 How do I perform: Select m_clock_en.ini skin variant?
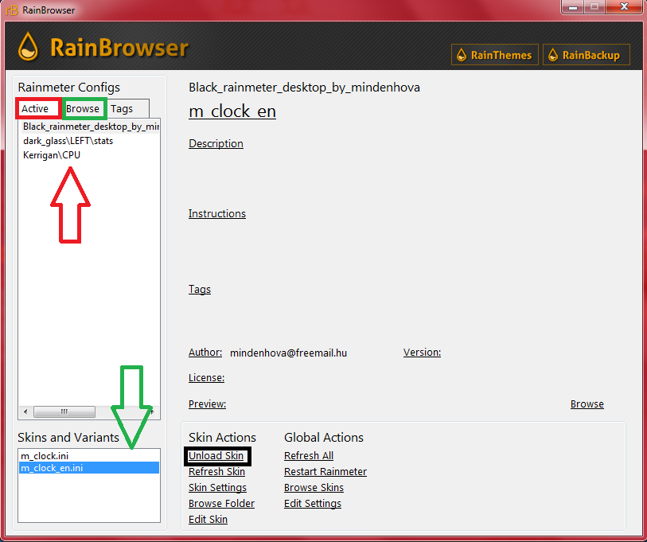(x=89, y=468)
